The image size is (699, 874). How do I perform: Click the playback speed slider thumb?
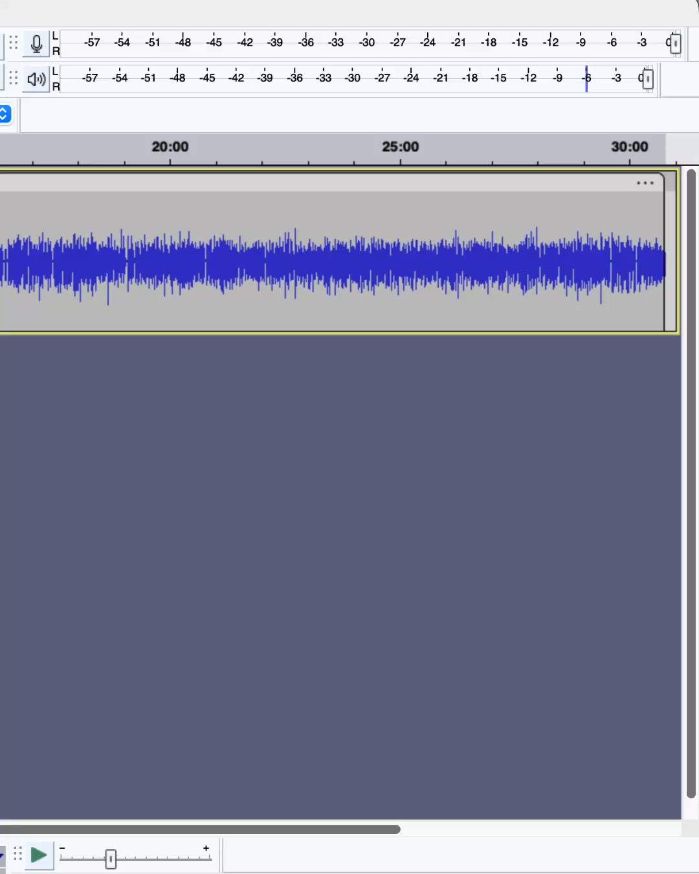(111, 859)
